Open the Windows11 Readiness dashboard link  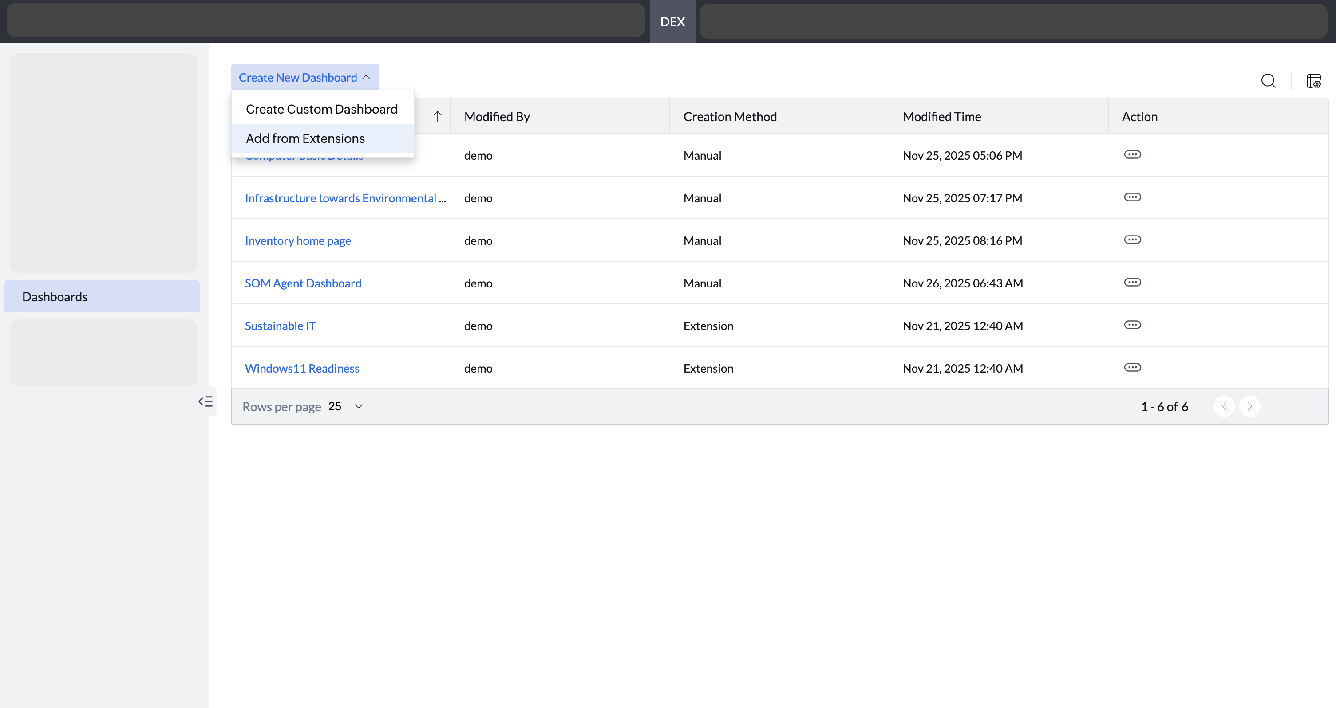[x=302, y=368]
